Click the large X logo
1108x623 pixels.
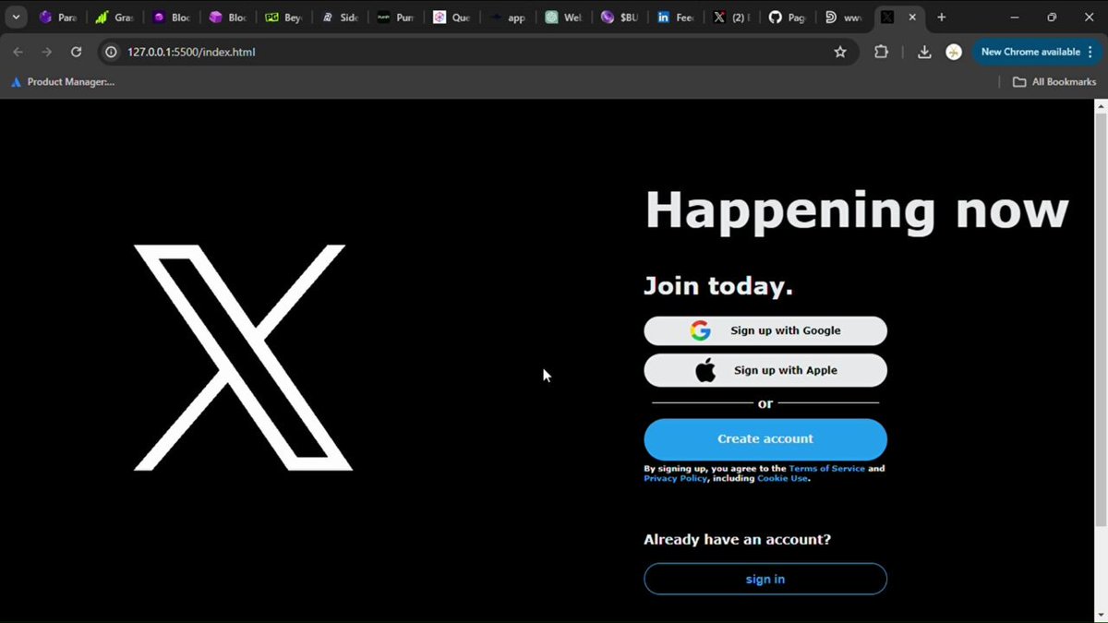tap(243, 357)
